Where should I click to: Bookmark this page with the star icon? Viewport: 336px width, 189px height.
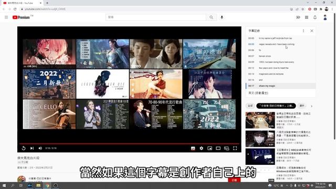point(302,9)
